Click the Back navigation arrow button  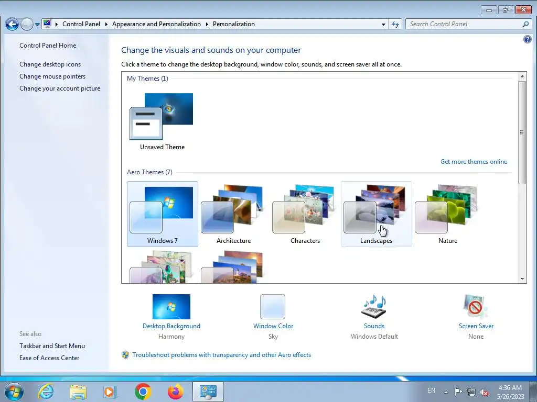pyautogui.click(x=12, y=24)
